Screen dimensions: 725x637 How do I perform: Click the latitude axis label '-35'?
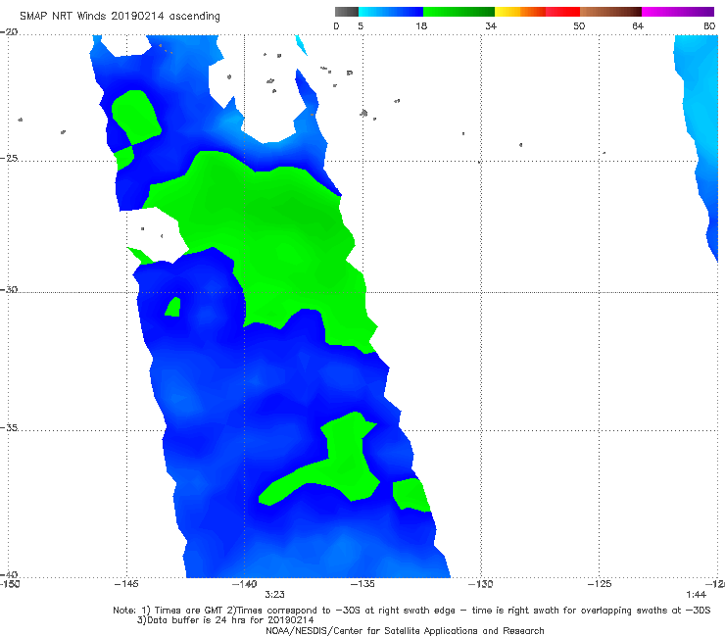(x=9, y=427)
